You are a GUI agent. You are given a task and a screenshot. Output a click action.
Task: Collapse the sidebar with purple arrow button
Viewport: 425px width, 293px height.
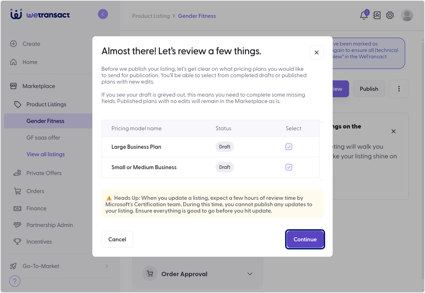pyautogui.click(x=103, y=14)
